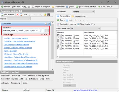The height and width of the screenshot is (92, 119).
Task: Uncheck My Word Files (4).docx checkbox
Action: (x=58, y=43)
